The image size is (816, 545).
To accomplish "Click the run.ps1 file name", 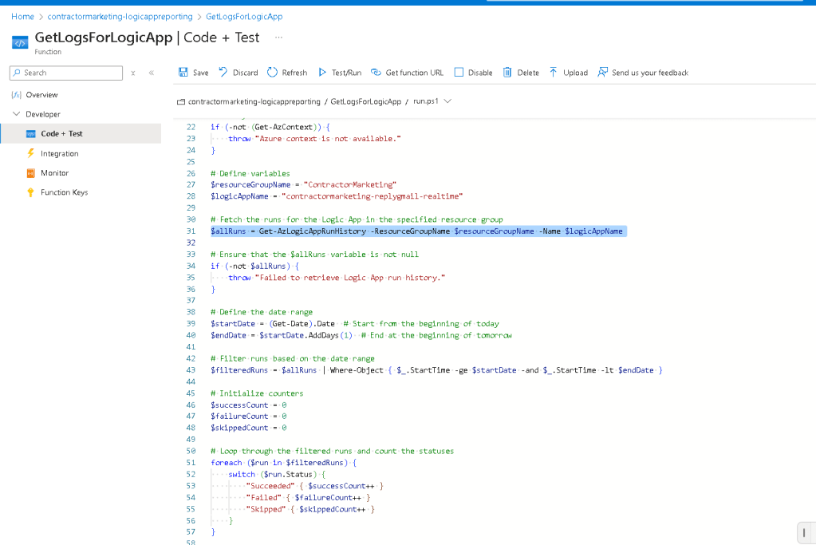I will [426, 101].
